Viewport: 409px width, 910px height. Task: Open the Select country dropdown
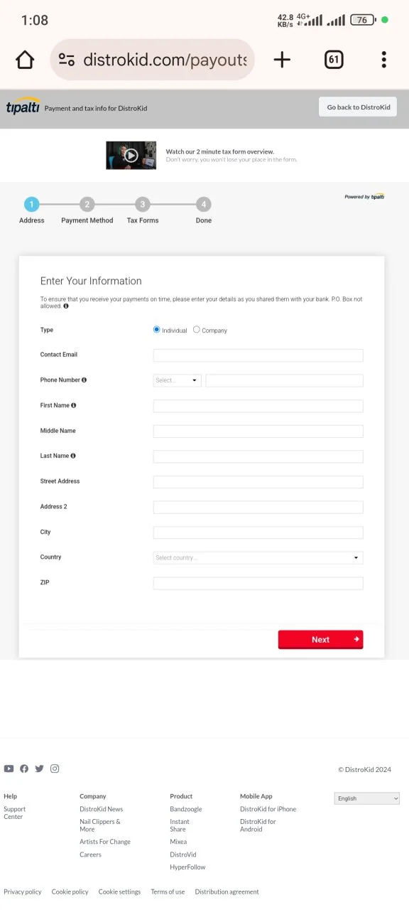[258, 558]
